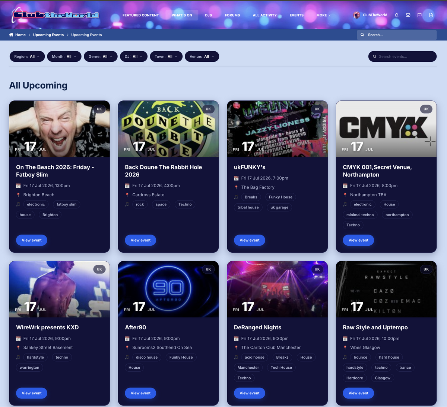This screenshot has width=447, height=407.
Task: Select What's On in the nav bar
Action: point(182,15)
